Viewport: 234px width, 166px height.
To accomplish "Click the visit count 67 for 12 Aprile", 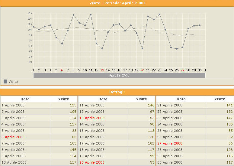I will pyautogui.click(x=152, y=112).
